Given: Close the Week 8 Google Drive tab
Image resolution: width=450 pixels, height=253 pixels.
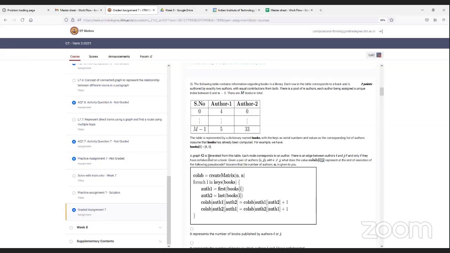Looking at the screenshot, I should [206, 10].
